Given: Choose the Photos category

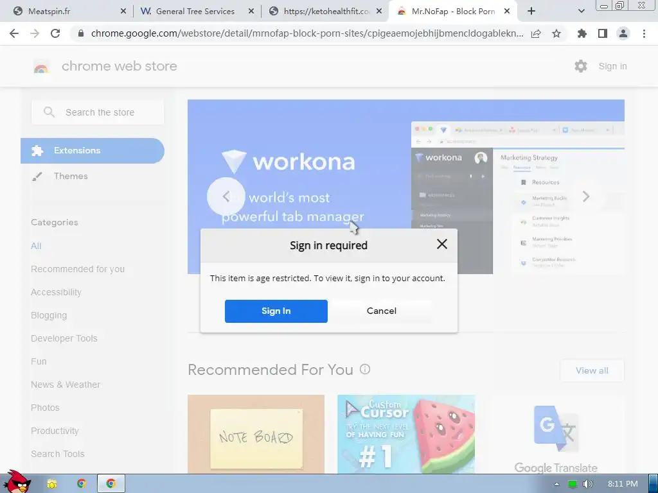Looking at the screenshot, I should coord(46,408).
